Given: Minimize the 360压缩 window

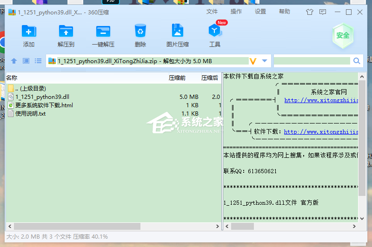Looking at the screenshot, I should coord(338,12).
